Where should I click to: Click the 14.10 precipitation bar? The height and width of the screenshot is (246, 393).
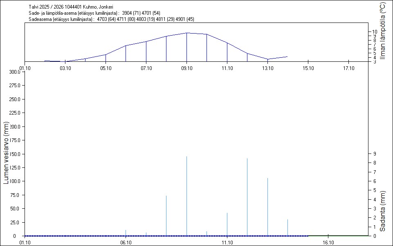point(287,228)
